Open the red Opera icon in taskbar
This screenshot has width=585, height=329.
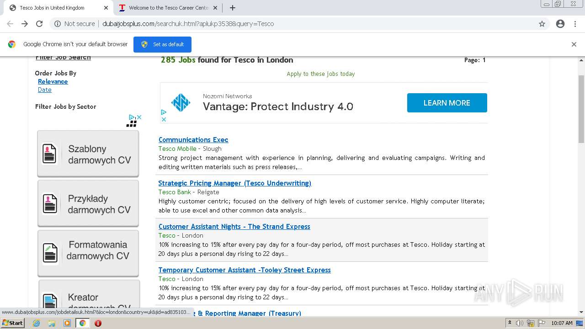[x=98, y=323]
